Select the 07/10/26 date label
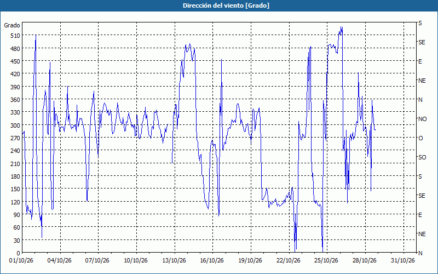Image resolution: width=438 pixels, height=274 pixels. point(97,261)
